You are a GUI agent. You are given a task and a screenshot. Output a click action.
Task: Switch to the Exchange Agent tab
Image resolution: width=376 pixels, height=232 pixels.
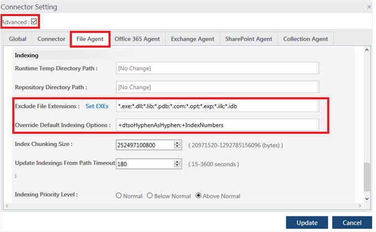(x=192, y=39)
